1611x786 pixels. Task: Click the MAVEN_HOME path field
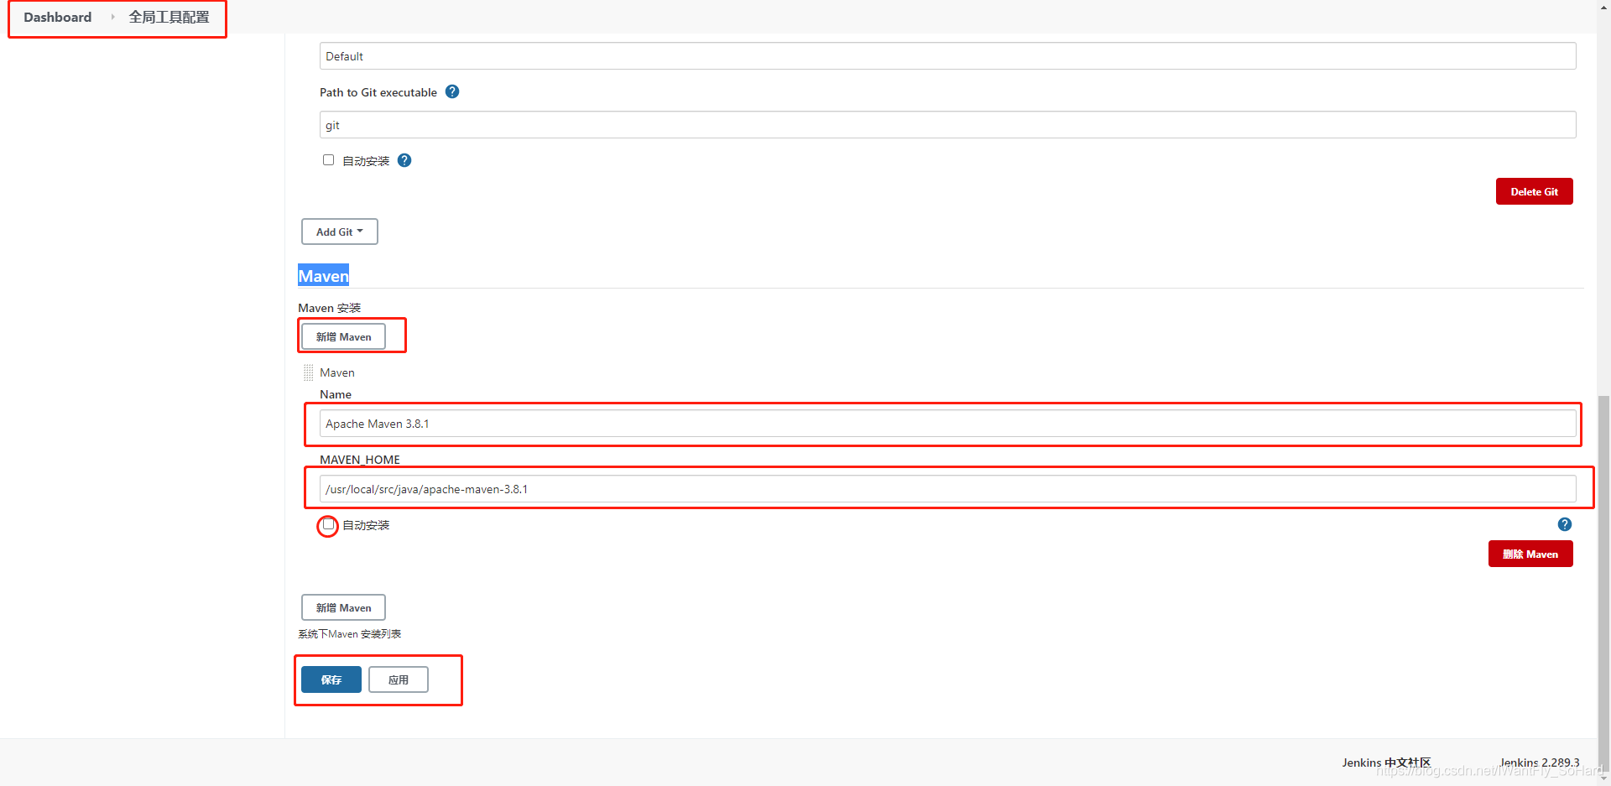[948, 489]
